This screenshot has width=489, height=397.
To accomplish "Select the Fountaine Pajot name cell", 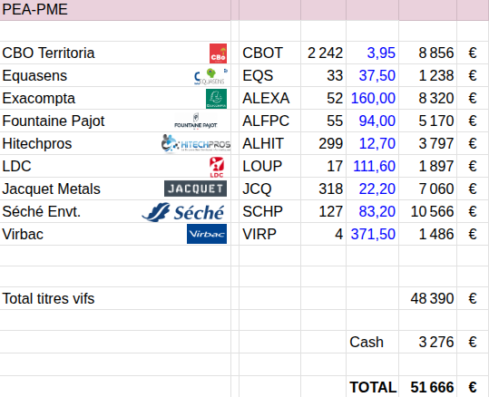I will 115,121.
